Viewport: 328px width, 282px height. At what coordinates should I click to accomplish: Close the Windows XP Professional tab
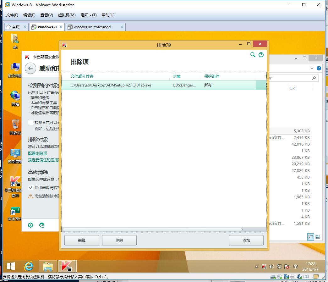click(x=122, y=27)
